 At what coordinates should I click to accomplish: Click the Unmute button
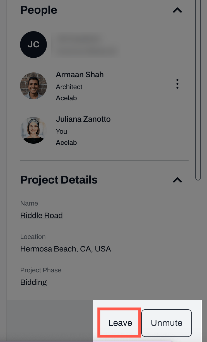tap(167, 323)
